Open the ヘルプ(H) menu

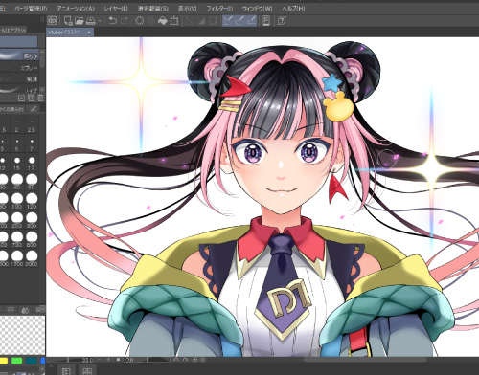point(293,9)
